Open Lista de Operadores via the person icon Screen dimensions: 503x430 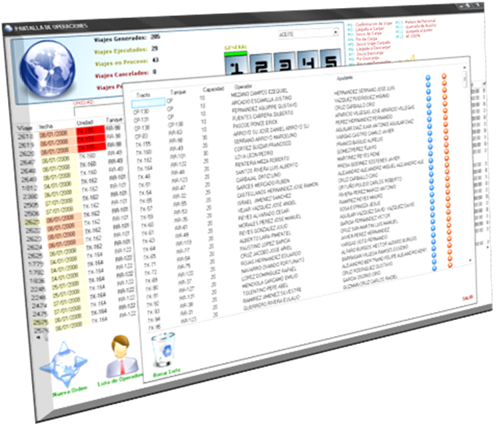tap(121, 357)
